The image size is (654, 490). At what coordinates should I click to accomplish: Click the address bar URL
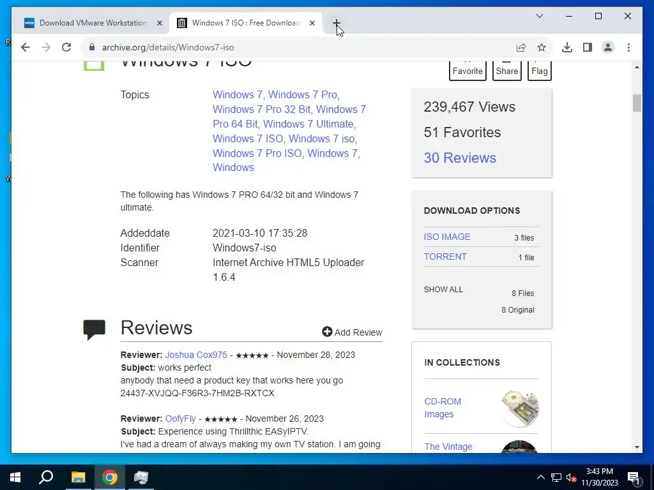coord(168,47)
